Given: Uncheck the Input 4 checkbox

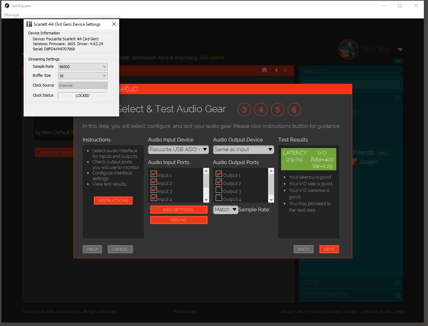Looking at the screenshot, I should 154,198.
